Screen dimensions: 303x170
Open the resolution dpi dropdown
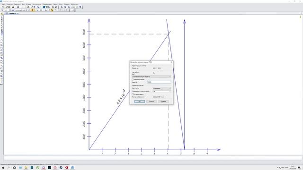(x=162, y=91)
